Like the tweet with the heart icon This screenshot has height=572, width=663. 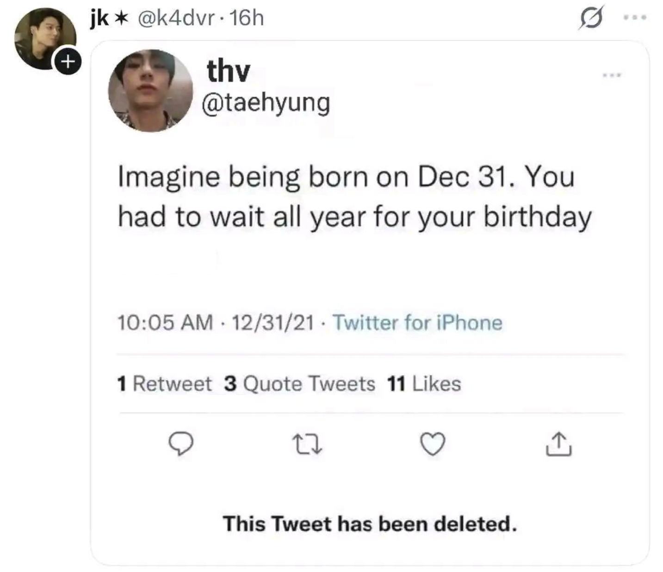point(433,444)
